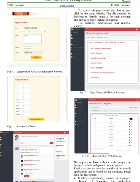Viewport: 140px width, 182px height.
Task: Open the Social Networks profile tab
Action: 111,43
